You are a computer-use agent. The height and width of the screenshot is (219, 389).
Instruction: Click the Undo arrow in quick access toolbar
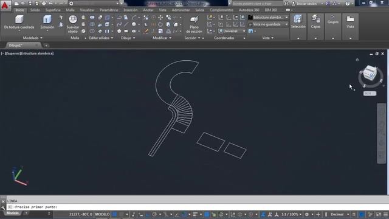(51, 4)
